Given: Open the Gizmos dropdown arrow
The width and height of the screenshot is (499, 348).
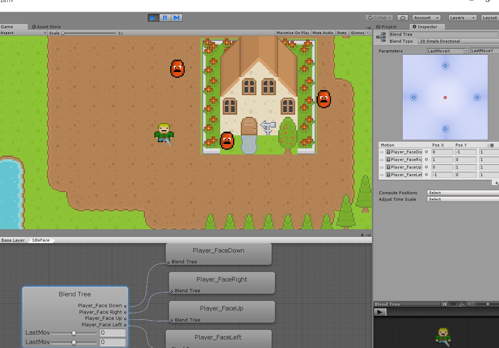Looking at the screenshot, I should point(368,33).
